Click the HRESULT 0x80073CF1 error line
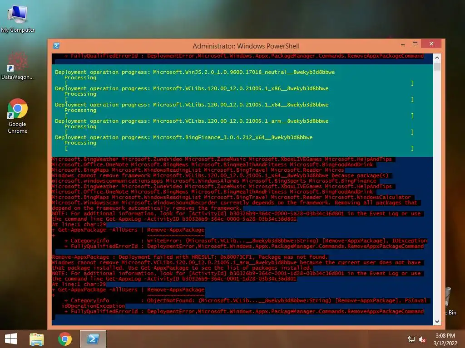Image resolution: width=465 pixels, height=348 pixels. [x=190, y=257]
